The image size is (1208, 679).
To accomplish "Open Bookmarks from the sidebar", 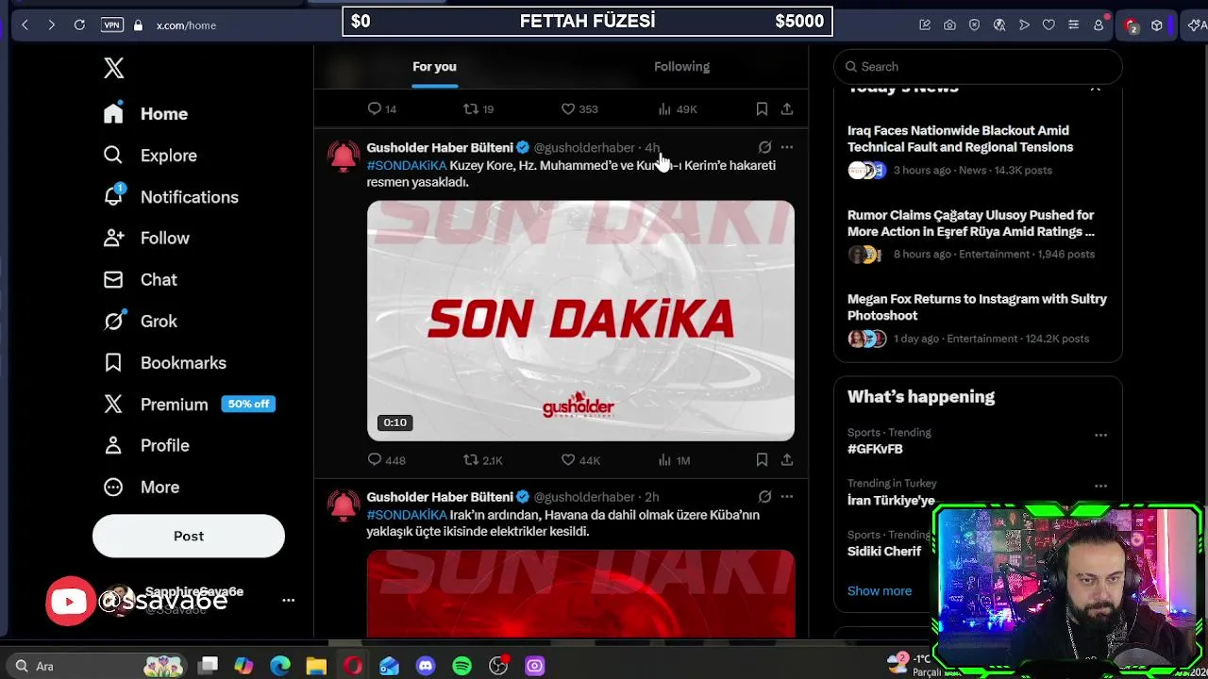I will (165, 362).
